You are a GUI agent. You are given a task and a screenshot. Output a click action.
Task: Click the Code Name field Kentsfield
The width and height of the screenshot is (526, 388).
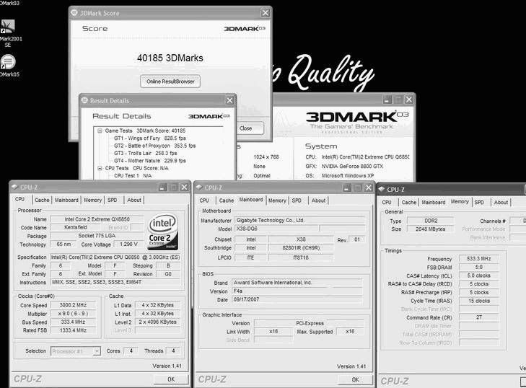tap(76, 227)
